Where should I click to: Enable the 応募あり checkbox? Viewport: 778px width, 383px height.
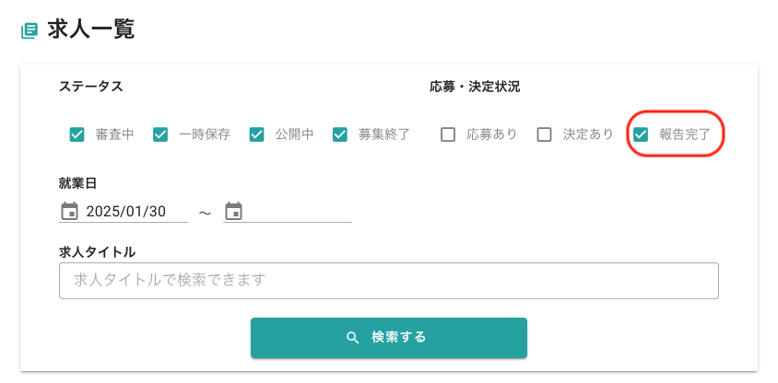pos(448,134)
